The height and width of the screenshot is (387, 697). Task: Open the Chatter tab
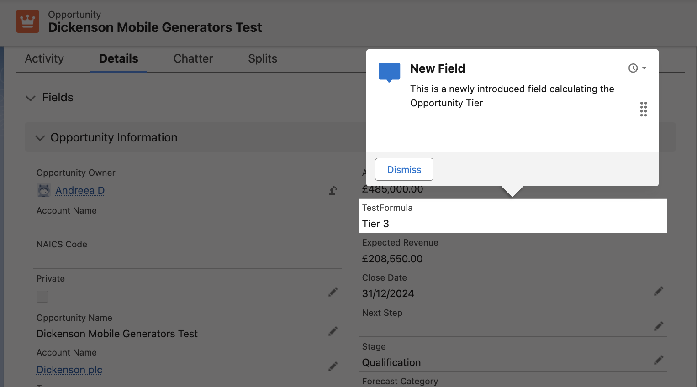coord(193,59)
